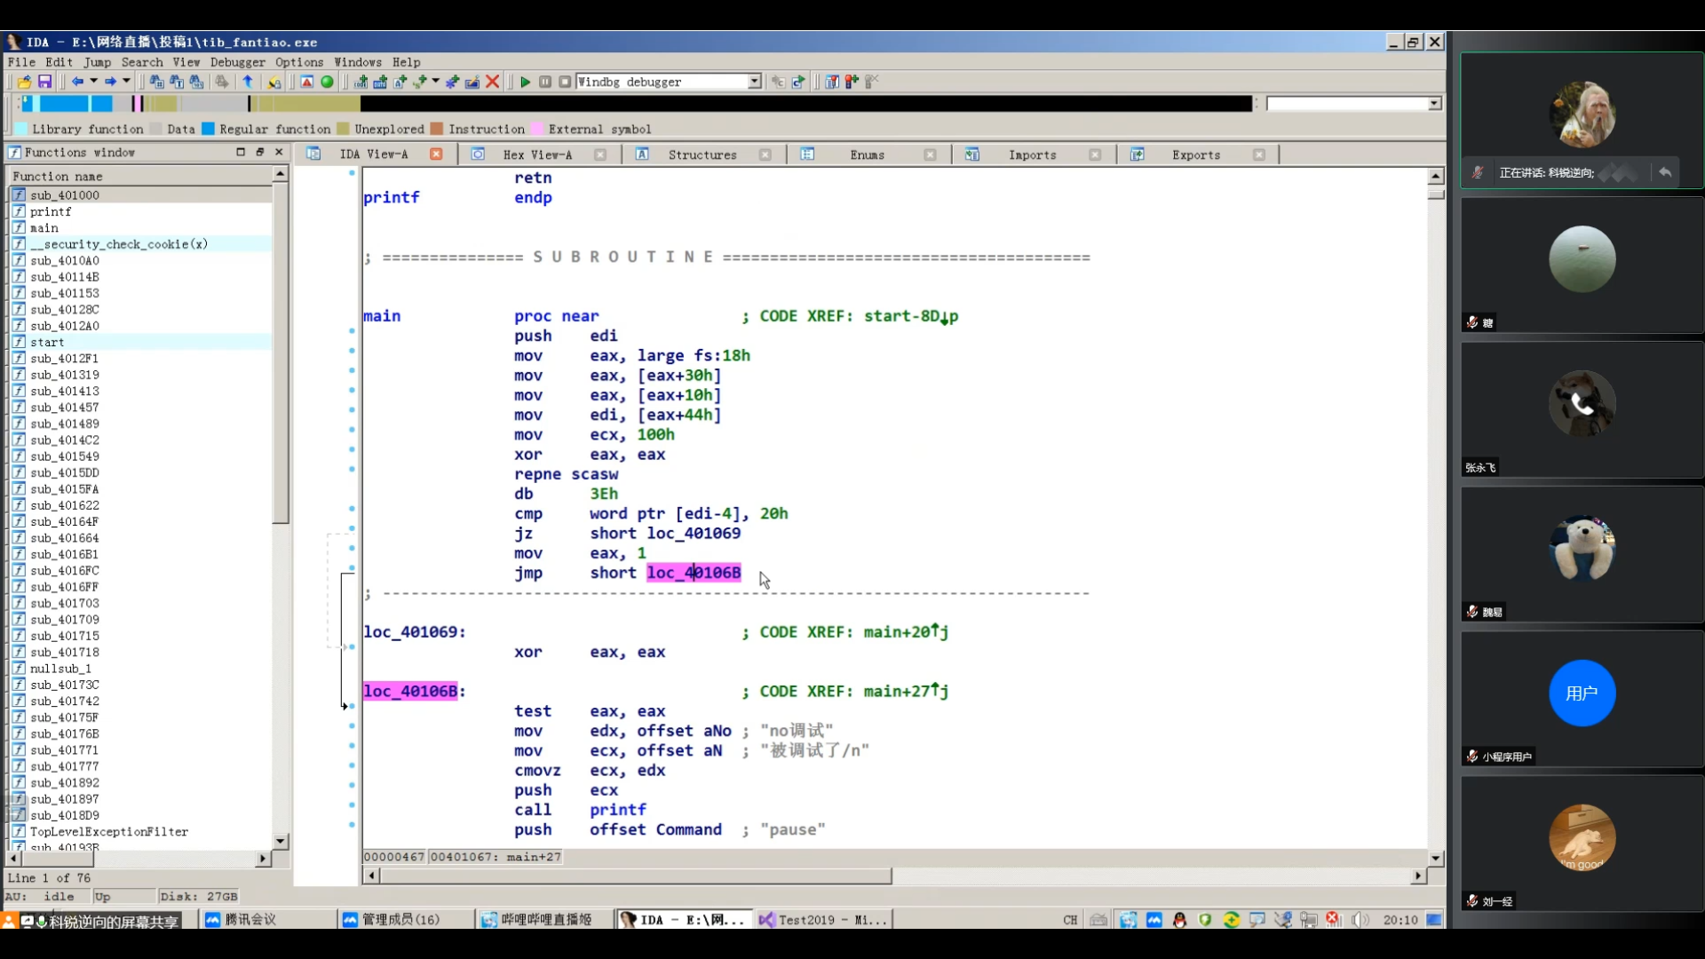
Task: Select TopLevelExceptionFilter in function list
Action: pos(109,832)
